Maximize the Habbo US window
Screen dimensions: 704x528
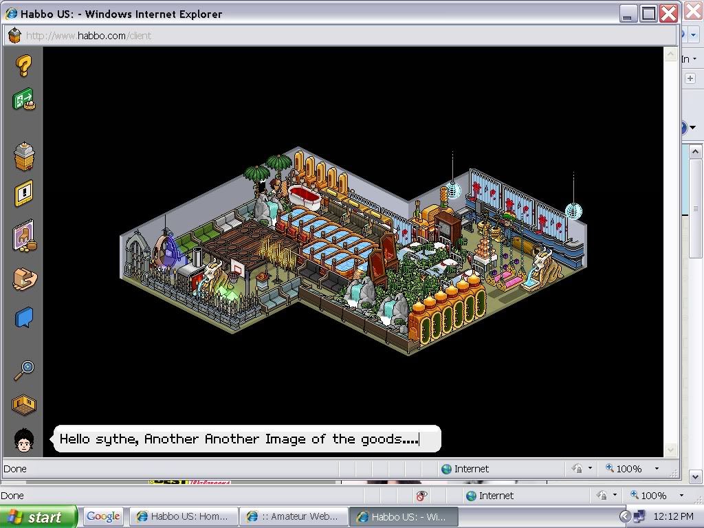(648, 14)
